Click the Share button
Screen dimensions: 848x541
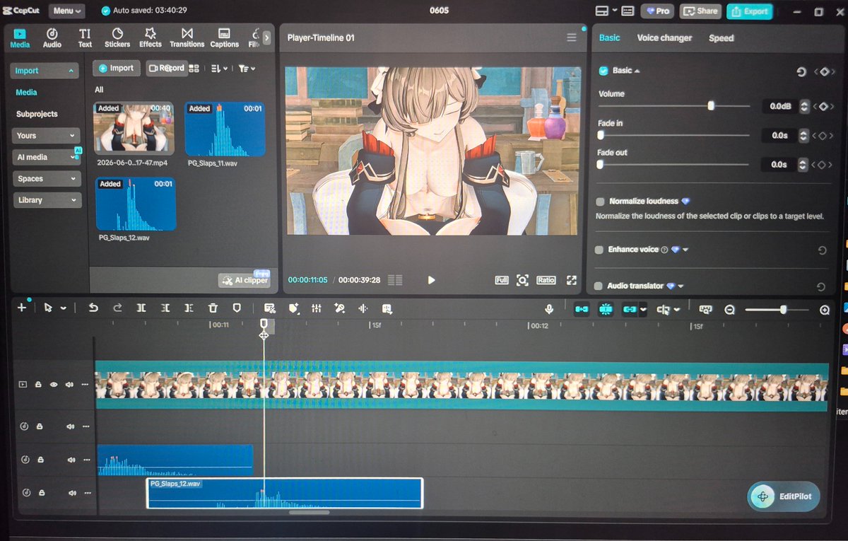[700, 11]
